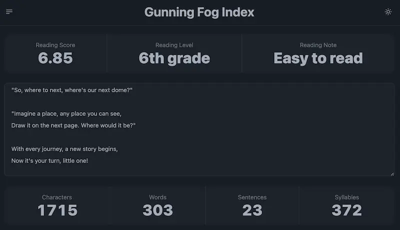Place cursor on "So, where to next" line
This screenshot has height=230, width=400.
coord(72,90)
